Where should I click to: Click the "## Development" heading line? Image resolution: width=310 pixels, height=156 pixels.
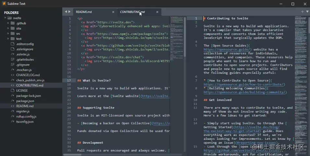pos(90,143)
